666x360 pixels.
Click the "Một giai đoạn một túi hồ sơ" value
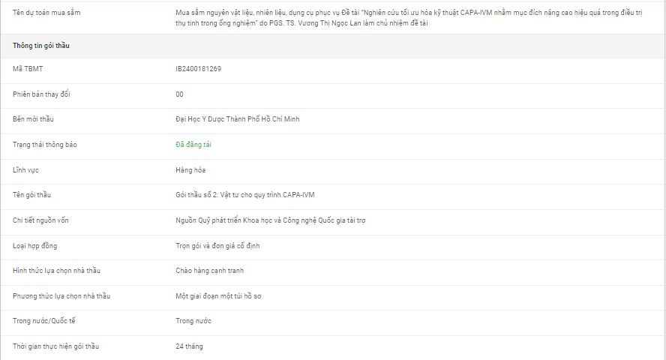pos(218,296)
